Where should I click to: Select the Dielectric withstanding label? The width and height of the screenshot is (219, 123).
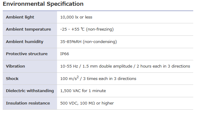pyautogui.click(x=30, y=91)
